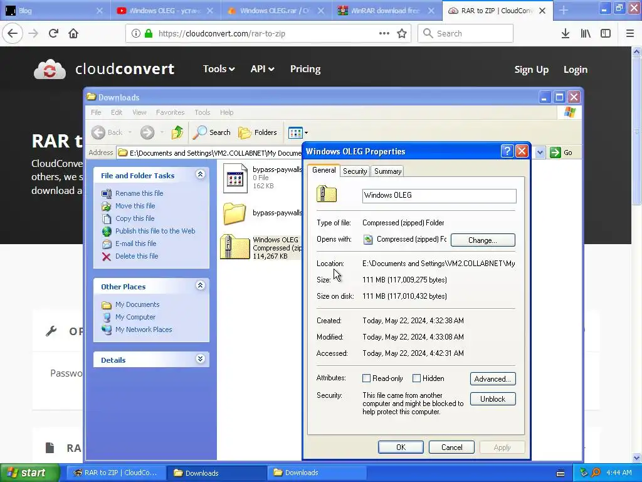Show site information icon in address bar
Image resolution: width=642 pixels, height=482 pixels.
tap(136, 33)
